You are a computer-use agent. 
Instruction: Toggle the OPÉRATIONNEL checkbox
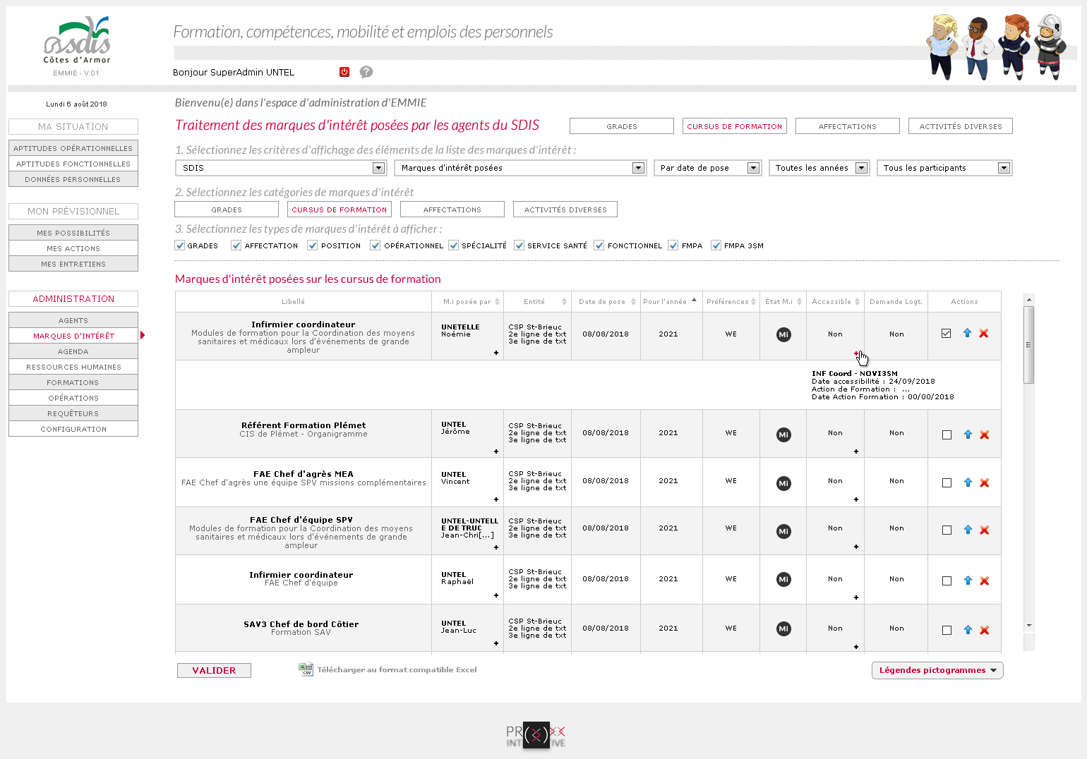pyautogui.click(x=376, y=245)
